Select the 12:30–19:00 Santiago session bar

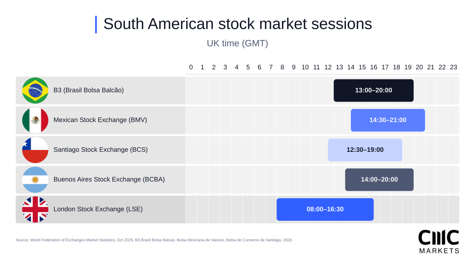click(x=365, y=150)
